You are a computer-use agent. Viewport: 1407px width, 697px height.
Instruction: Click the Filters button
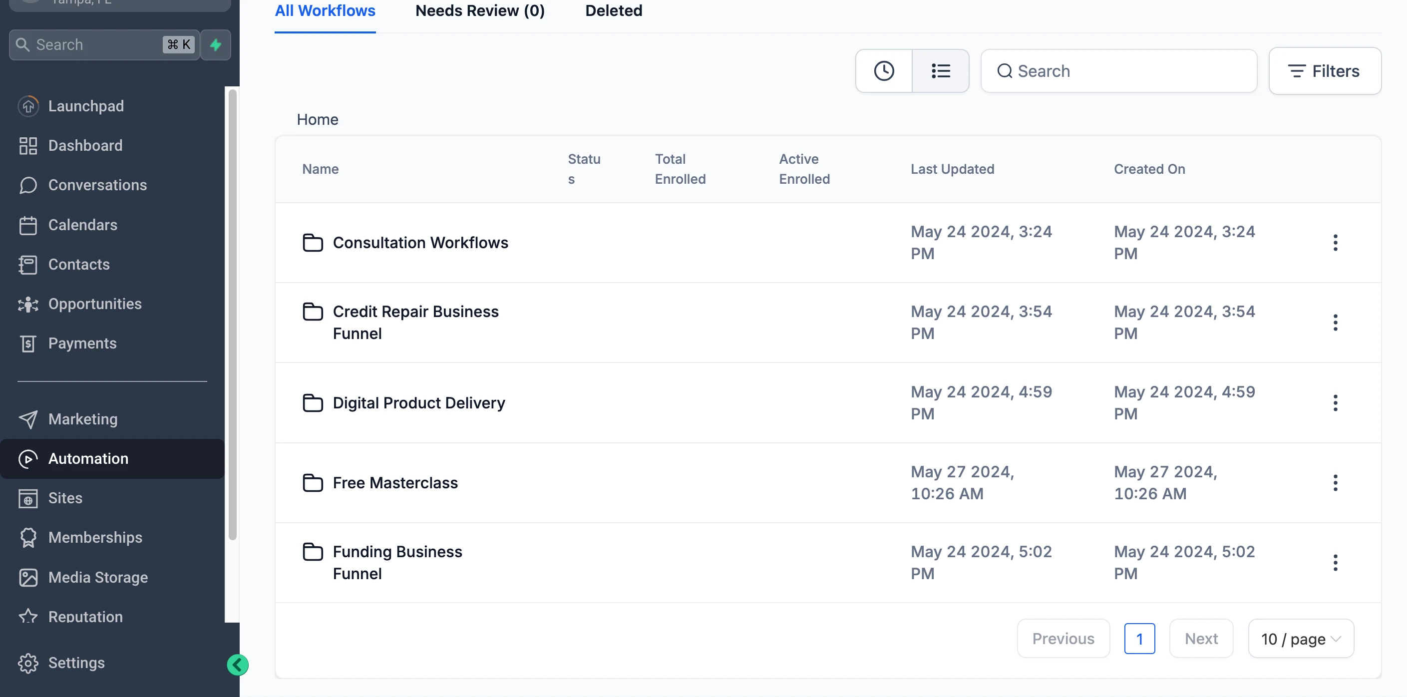pyautogui.click(x=1325, y=71)
